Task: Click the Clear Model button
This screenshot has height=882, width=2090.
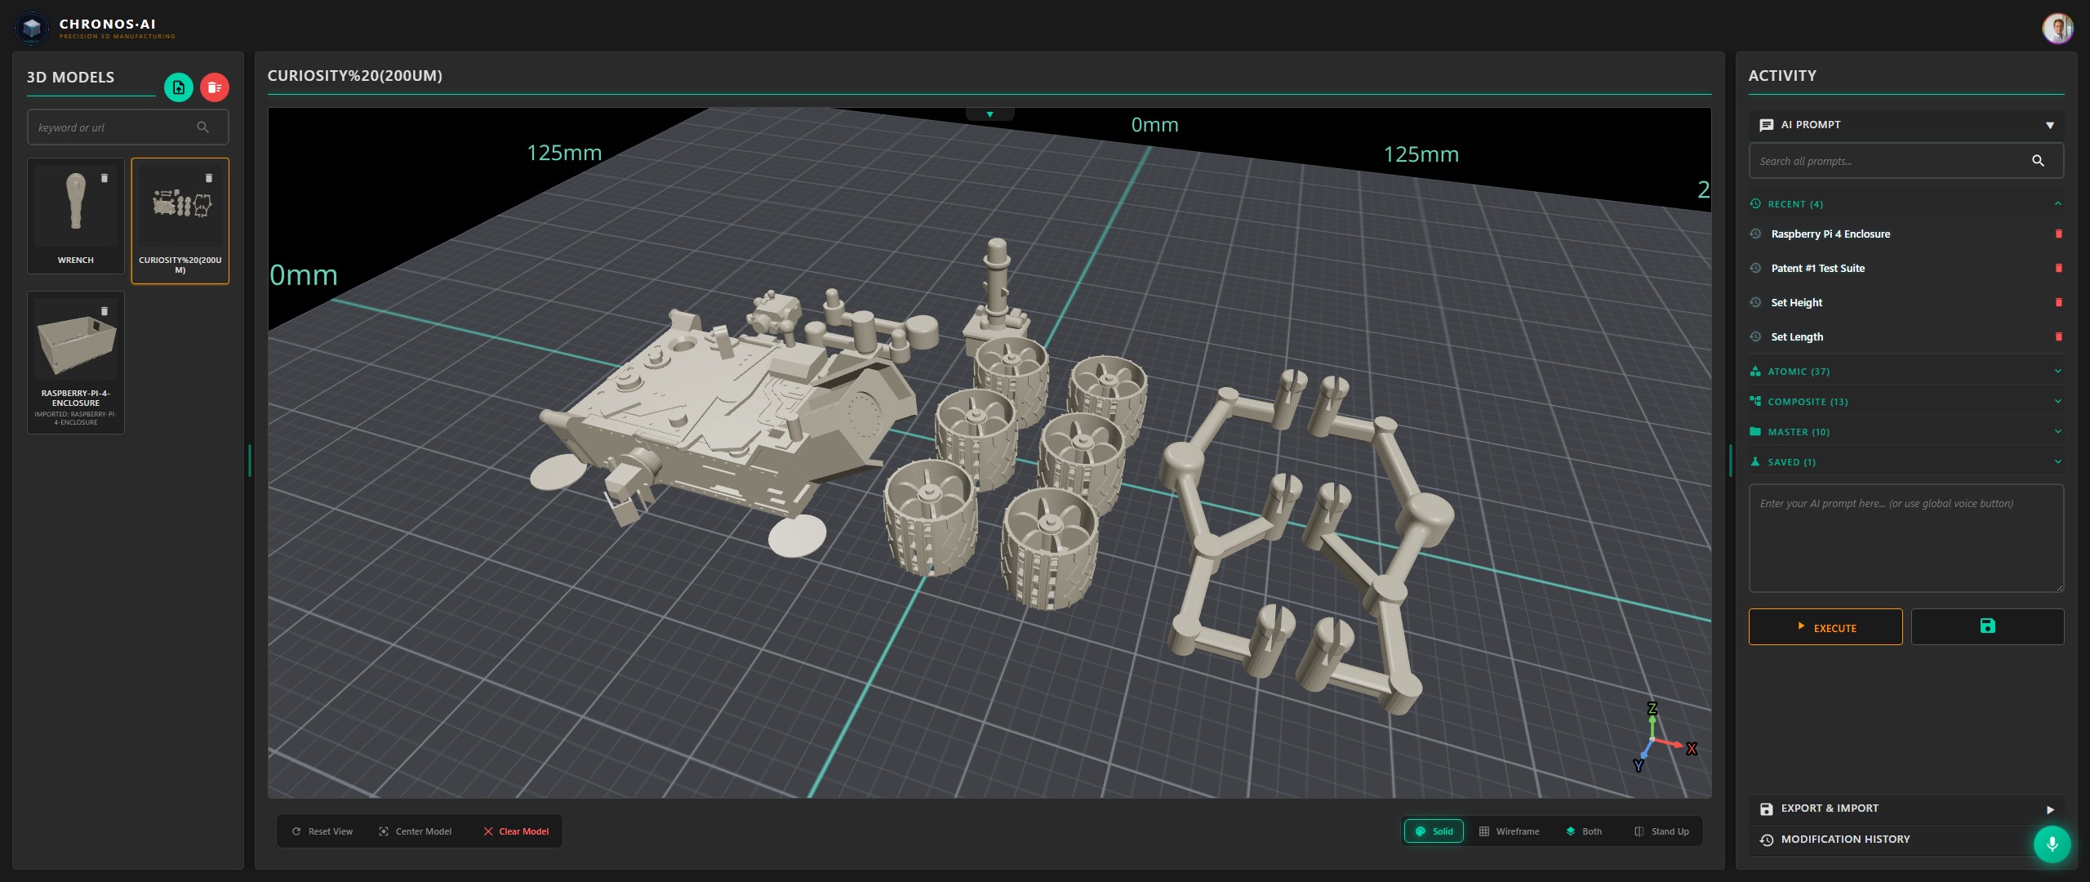Action: tap(516, 831)
